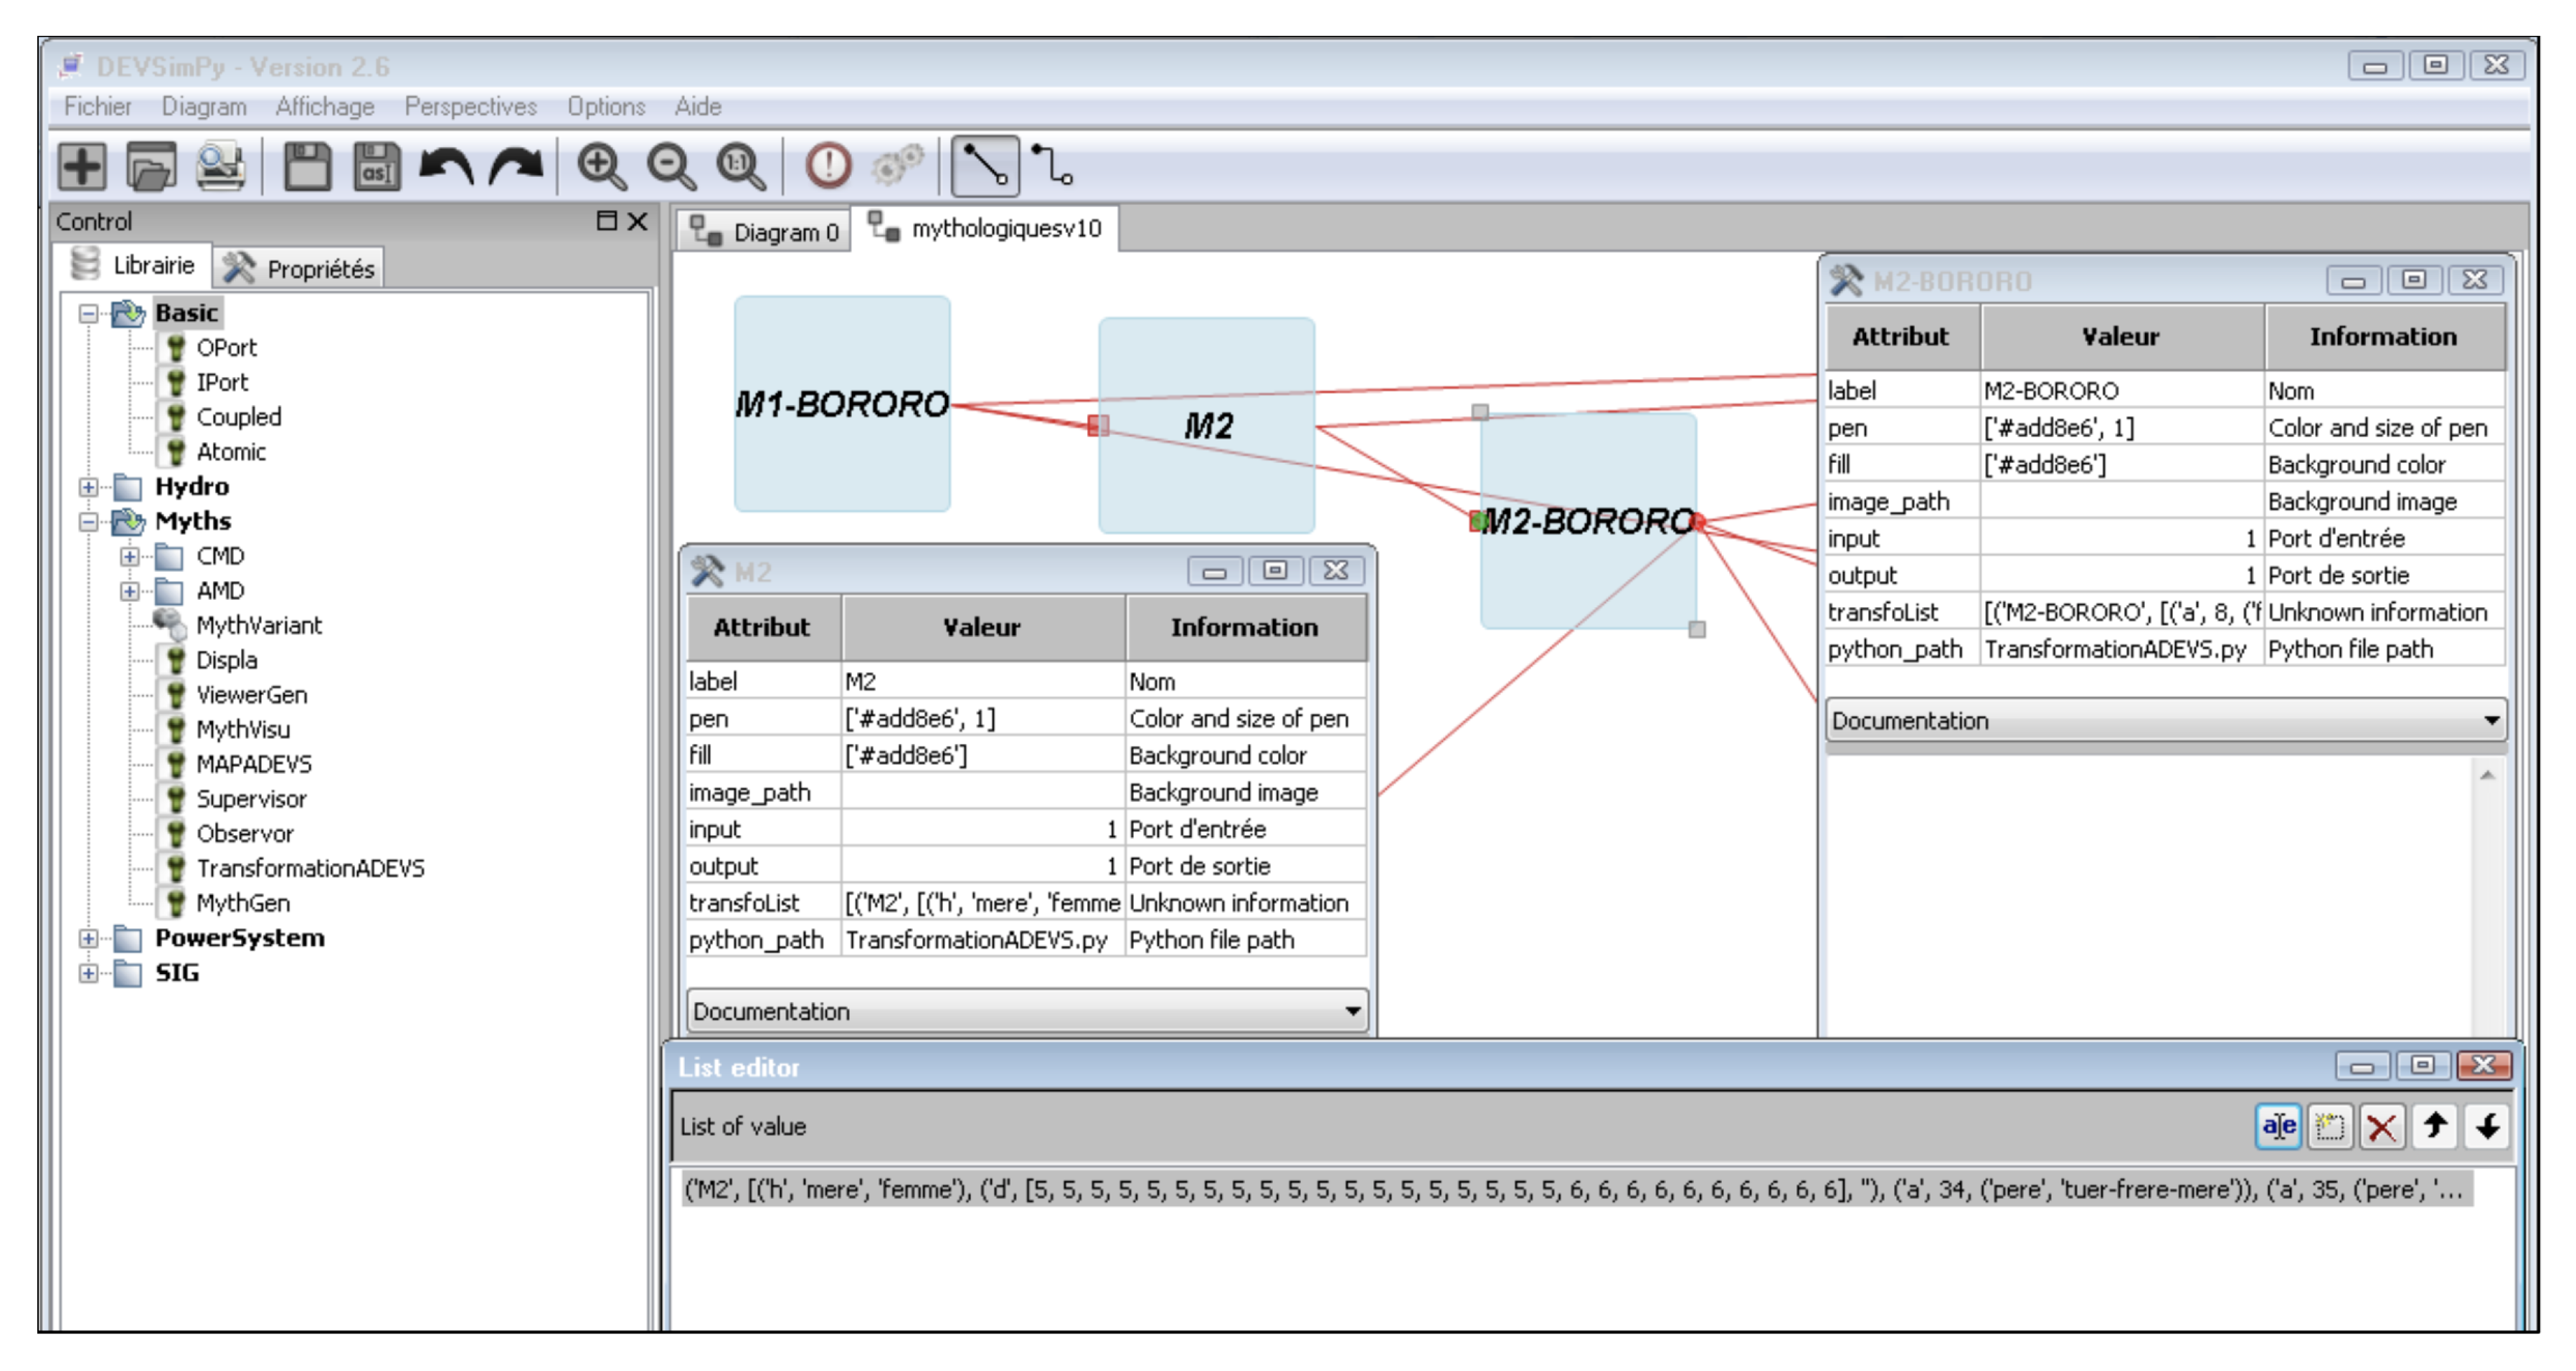The width and height of the screenshot is (2576, 1371).
Task: Click the Undo arrow icon
Action: click(446, 166)
